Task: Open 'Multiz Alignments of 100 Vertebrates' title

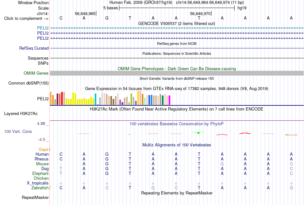Action: coord(177,145)
